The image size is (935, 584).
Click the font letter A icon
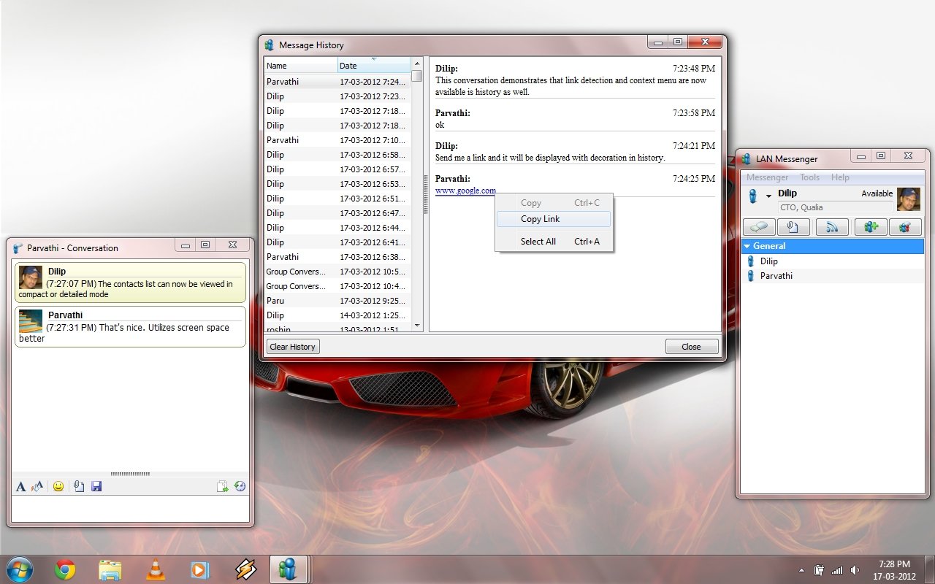point(20,486)
